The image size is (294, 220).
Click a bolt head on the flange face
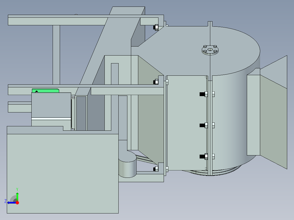[x=205, y=46]
